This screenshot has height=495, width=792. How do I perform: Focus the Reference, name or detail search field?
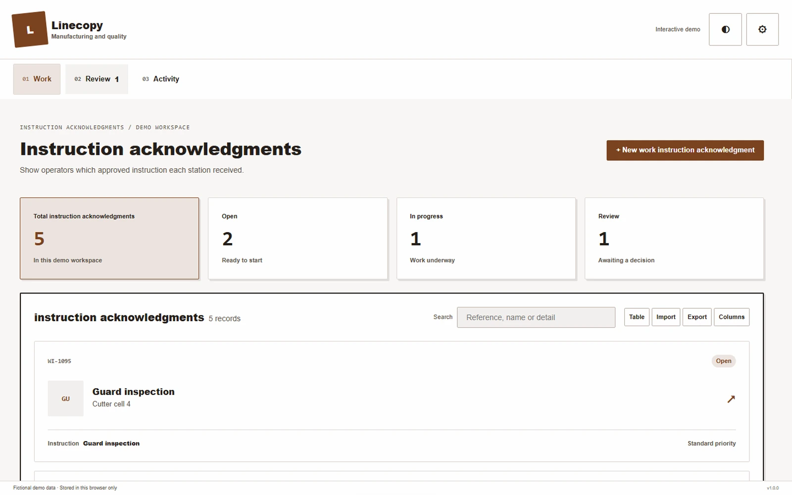pyautogui.click(x=536, y=317)
